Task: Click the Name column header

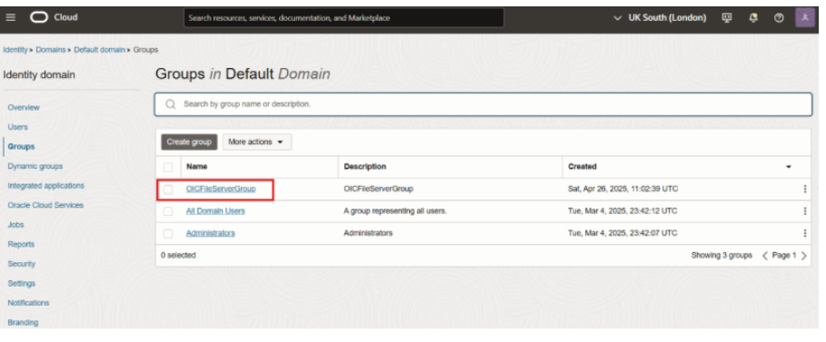Action: click(196, 167)
